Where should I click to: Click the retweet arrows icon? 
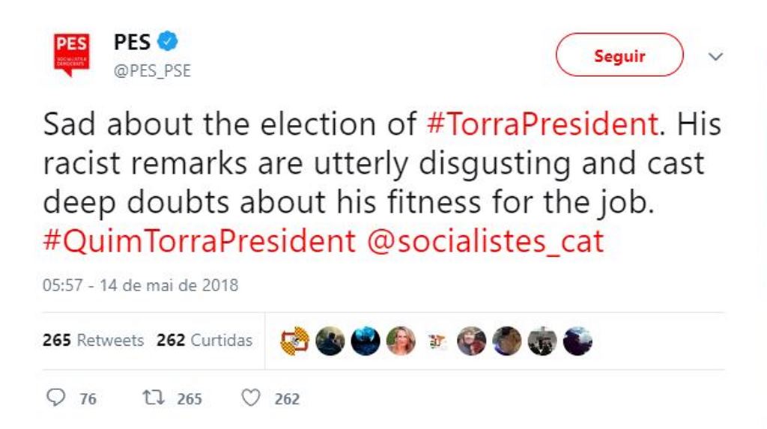(x=154, y=398)
